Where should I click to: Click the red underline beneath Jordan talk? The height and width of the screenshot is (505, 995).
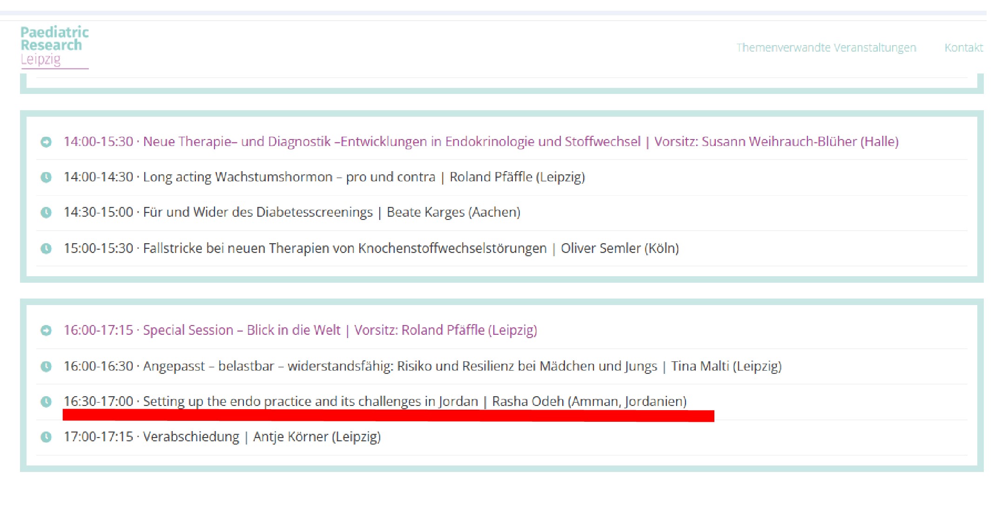[388, 416]
